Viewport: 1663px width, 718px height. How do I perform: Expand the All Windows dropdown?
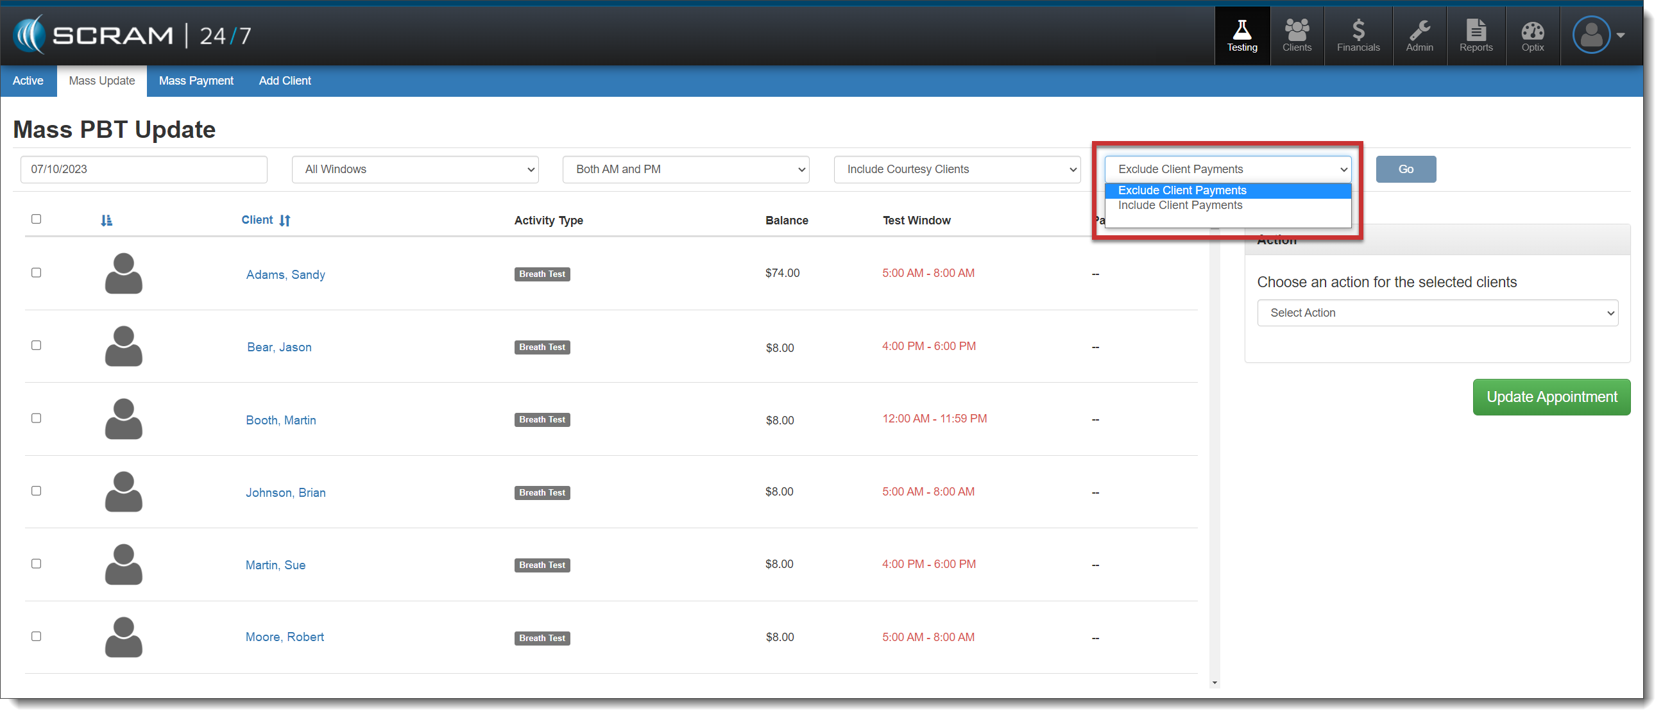tap(414, 169)
